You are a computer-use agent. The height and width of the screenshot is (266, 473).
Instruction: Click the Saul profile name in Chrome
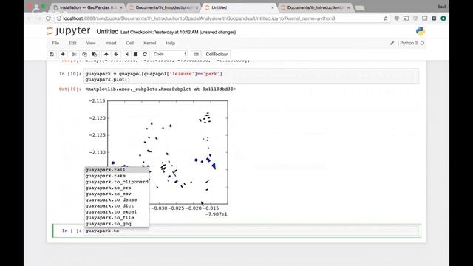pos(441,7)
